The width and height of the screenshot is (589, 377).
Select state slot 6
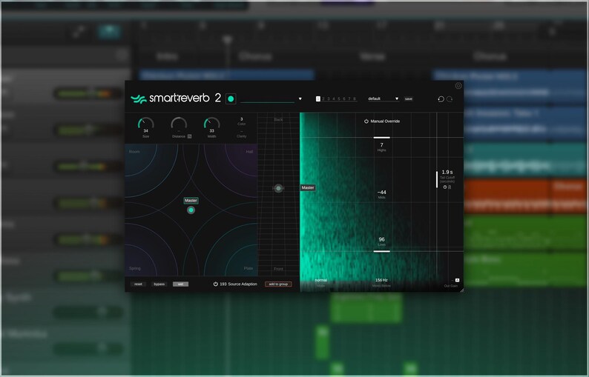click(x=343, y=99)
